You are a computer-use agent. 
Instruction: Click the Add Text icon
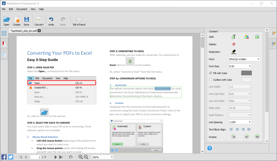(x=233, y=37)
